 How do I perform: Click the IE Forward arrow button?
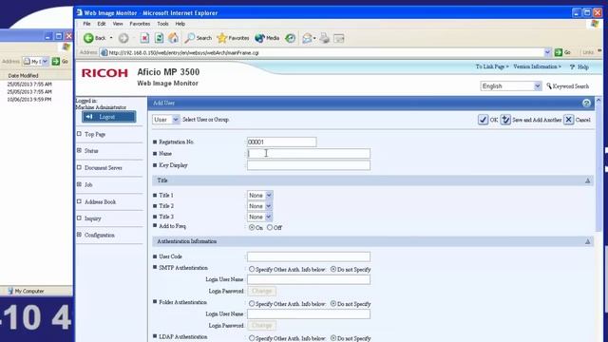[123, 38]
